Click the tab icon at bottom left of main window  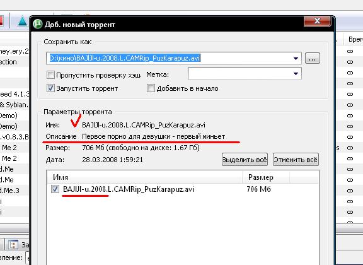pyautogui.click(x=13, y=245)
